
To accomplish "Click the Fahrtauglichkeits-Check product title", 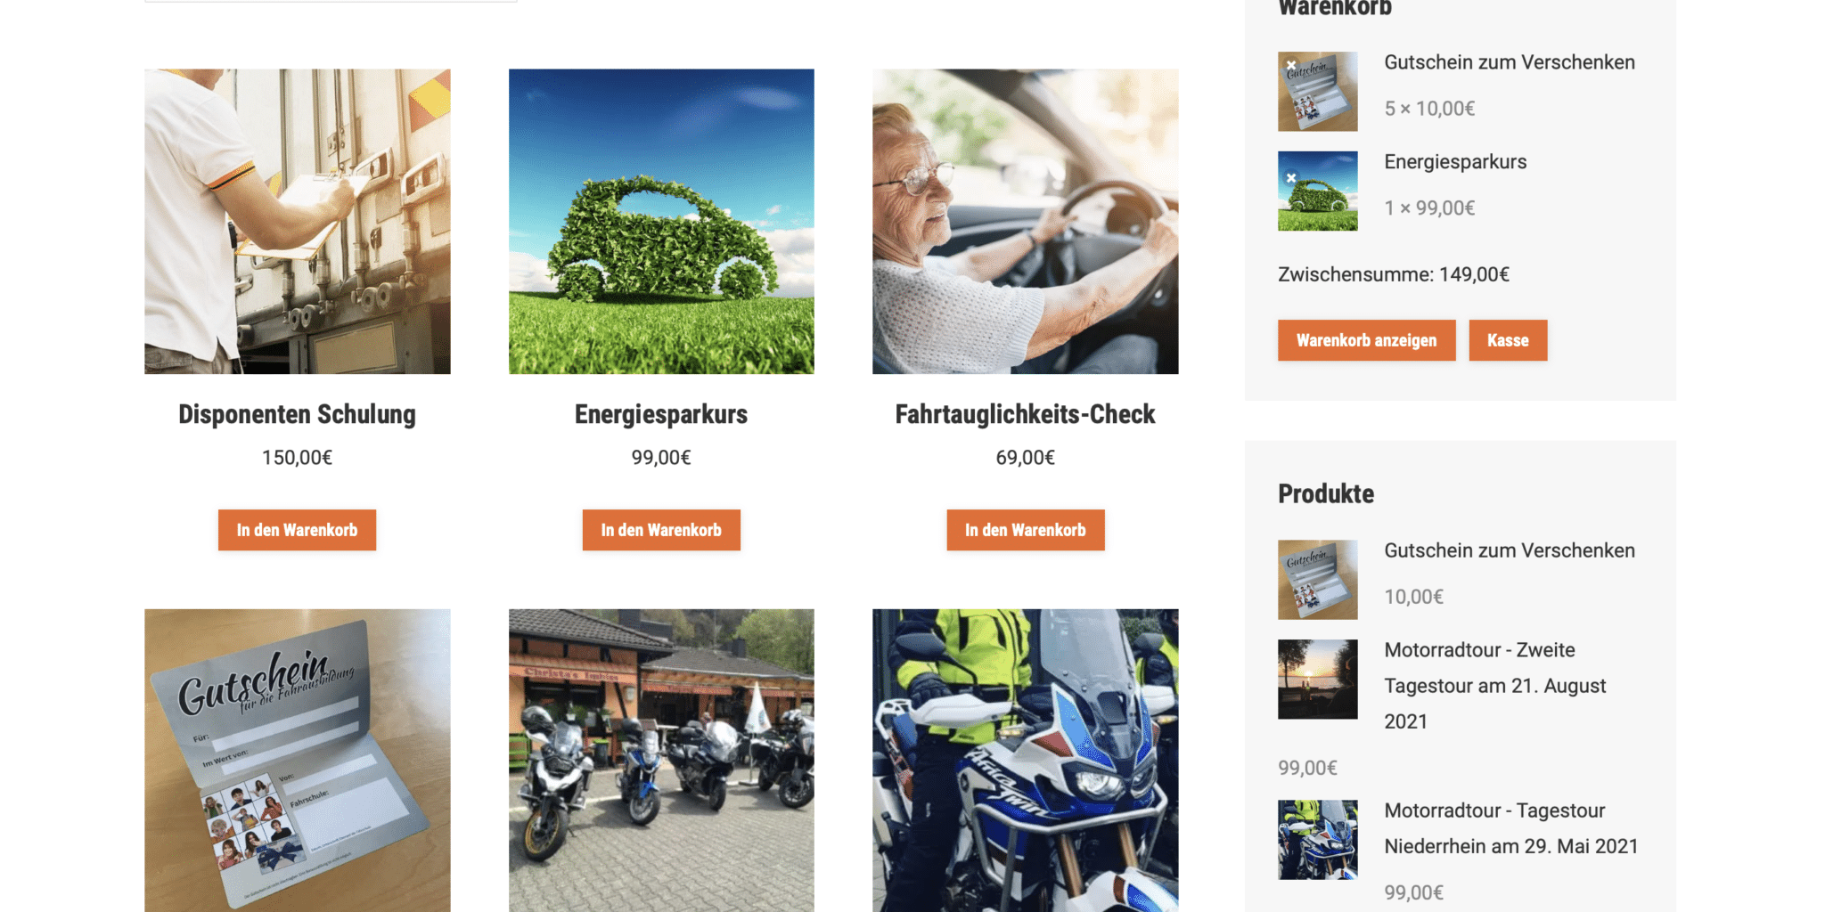I will [1026, 414].
